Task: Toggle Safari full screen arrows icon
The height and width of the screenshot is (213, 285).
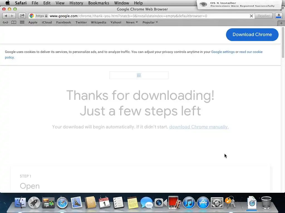Action: coord(282,9)
